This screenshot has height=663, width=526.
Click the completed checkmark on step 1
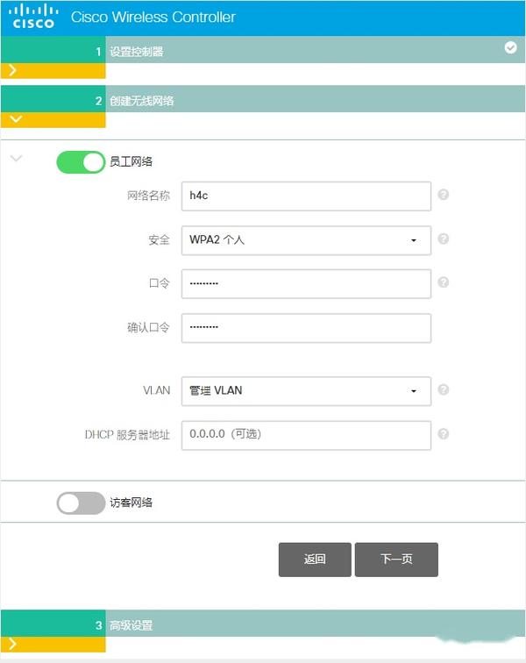coord(510,47)
